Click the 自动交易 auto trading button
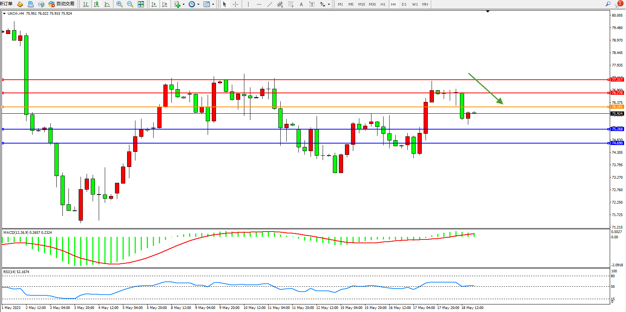The image size is (626, 312). pos(62,4)
